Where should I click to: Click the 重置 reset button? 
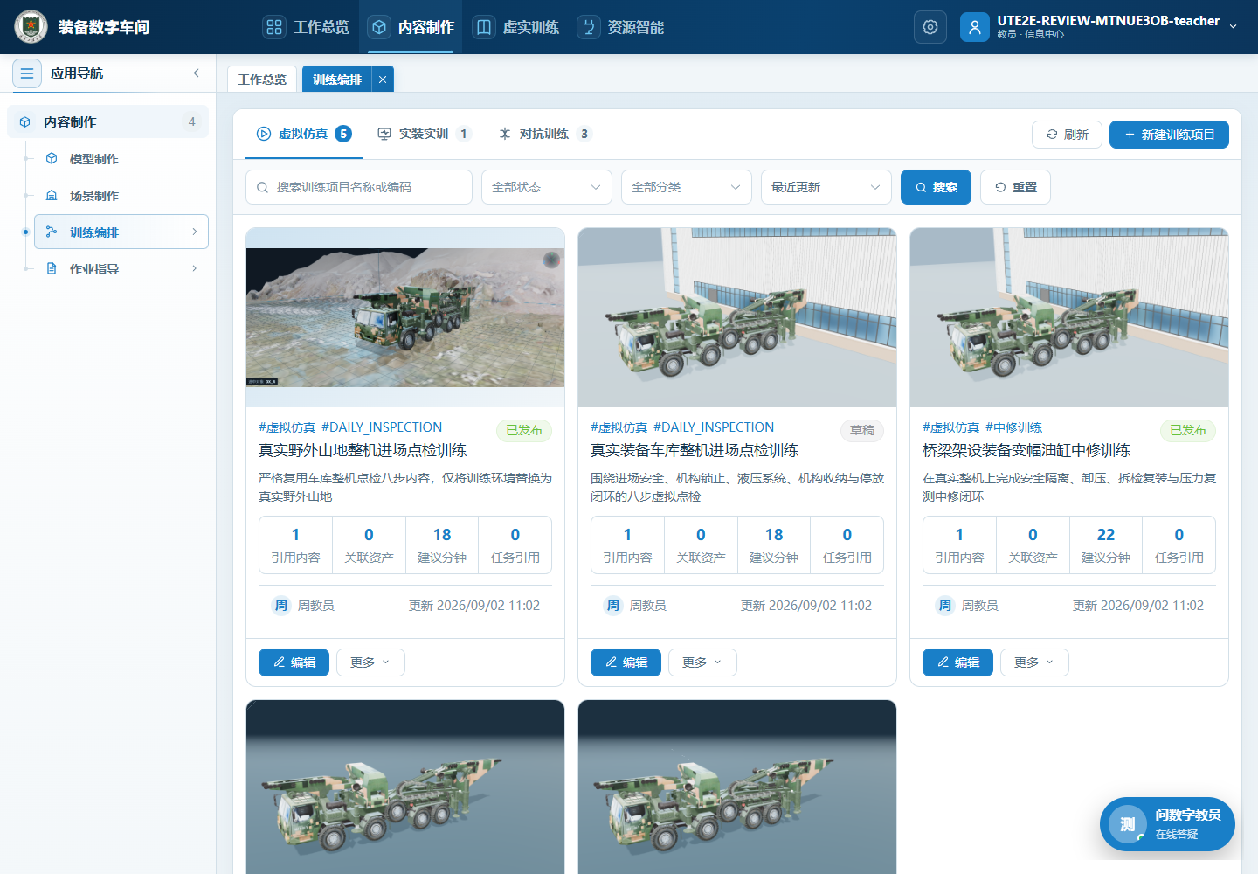click(1015, 187)
